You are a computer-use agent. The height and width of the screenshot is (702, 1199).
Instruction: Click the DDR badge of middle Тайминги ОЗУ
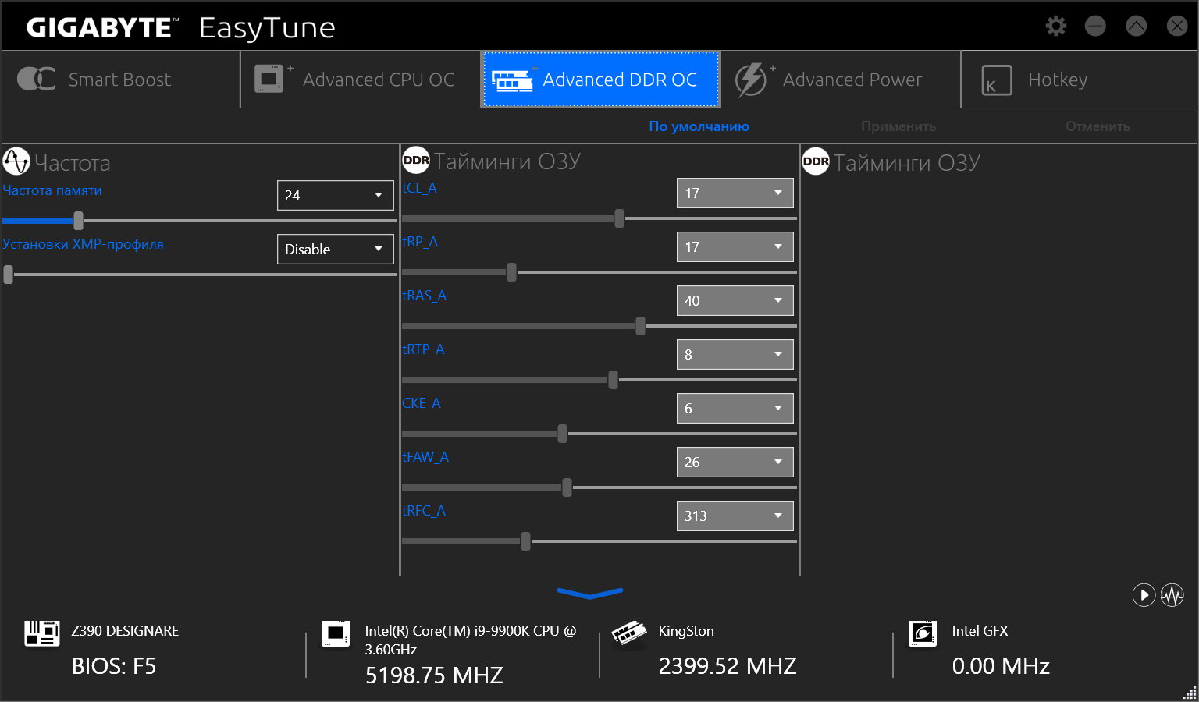416,160
